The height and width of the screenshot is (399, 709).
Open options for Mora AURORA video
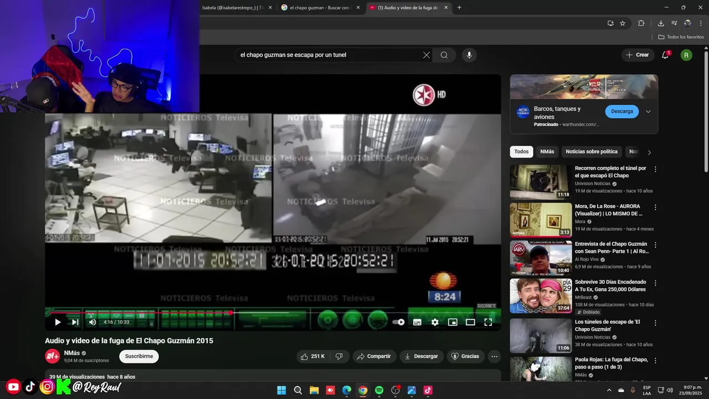[655, 207]
